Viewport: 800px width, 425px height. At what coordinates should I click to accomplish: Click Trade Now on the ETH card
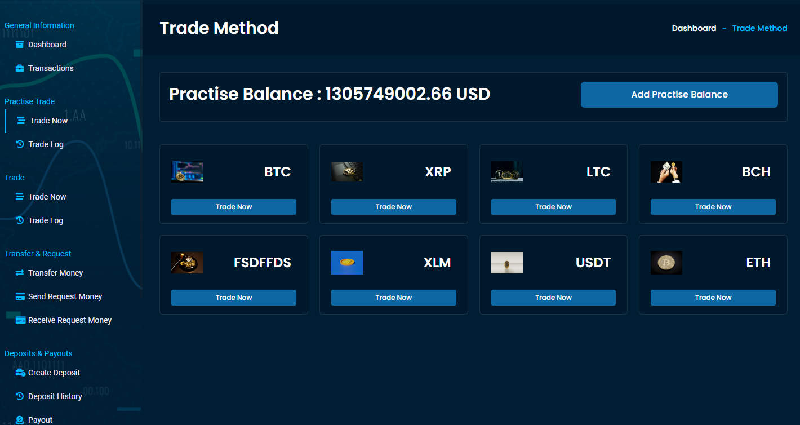point(713,298)
